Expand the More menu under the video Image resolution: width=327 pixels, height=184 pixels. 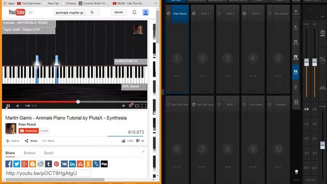(x=49, y=141)
